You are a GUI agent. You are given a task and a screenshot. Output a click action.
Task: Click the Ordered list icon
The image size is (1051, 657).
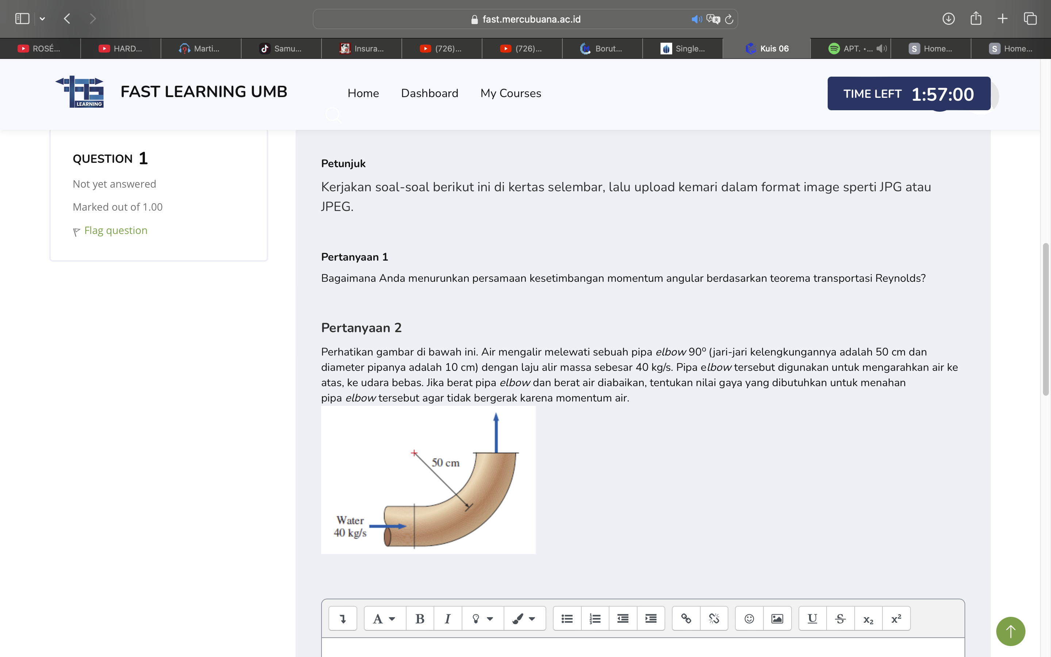(595, 618)
